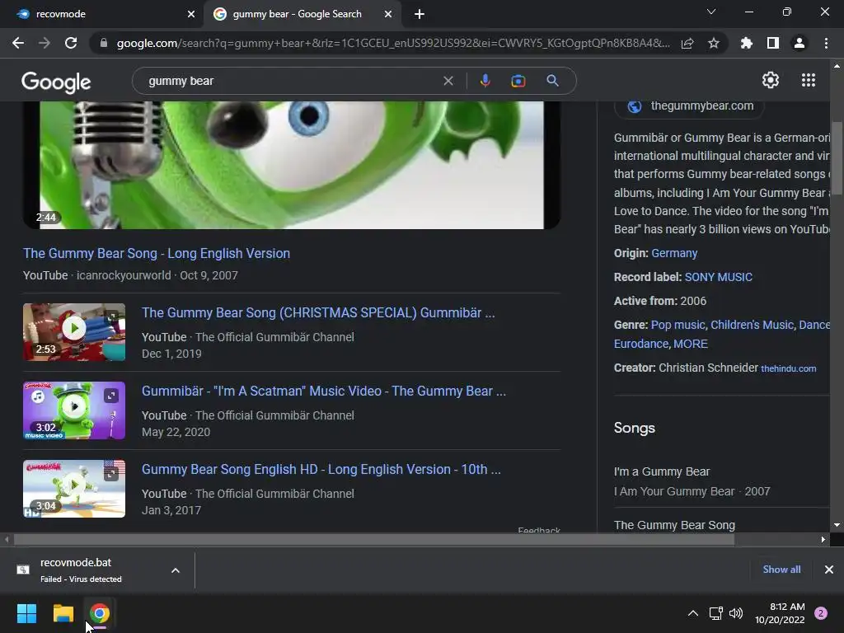Expand MORE genres link

point(691,344)
